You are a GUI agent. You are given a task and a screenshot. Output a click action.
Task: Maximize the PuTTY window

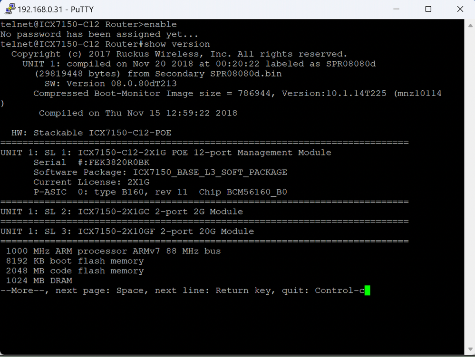click(428, 9)
